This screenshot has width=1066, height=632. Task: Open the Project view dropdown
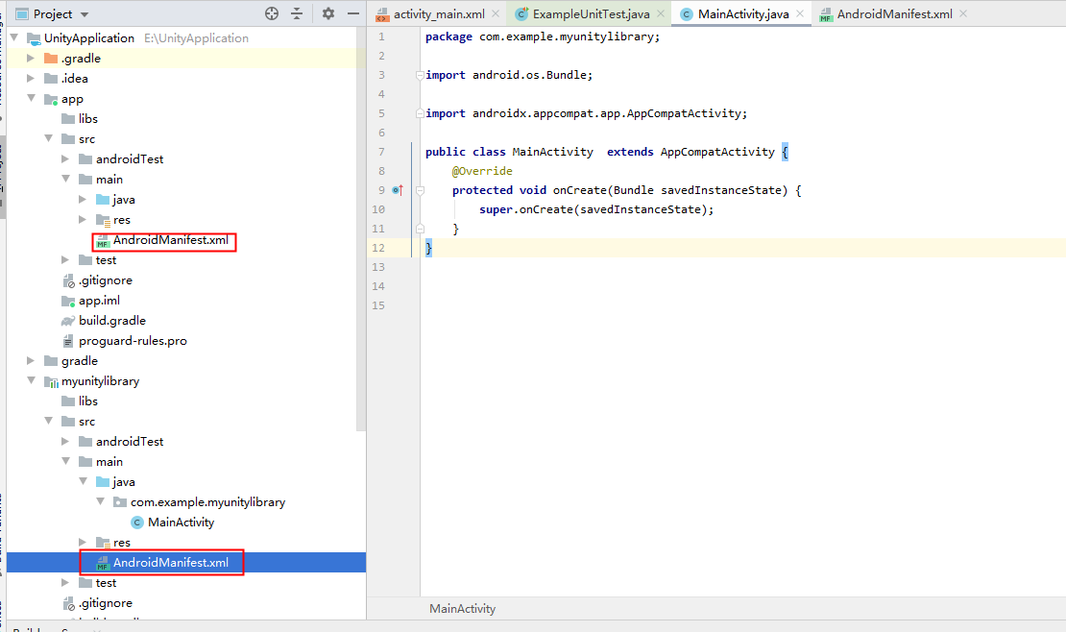coord(85,14)
